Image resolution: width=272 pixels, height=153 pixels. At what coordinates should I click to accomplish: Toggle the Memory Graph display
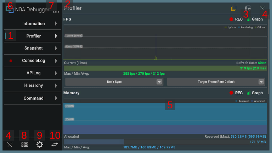point(255,93)
